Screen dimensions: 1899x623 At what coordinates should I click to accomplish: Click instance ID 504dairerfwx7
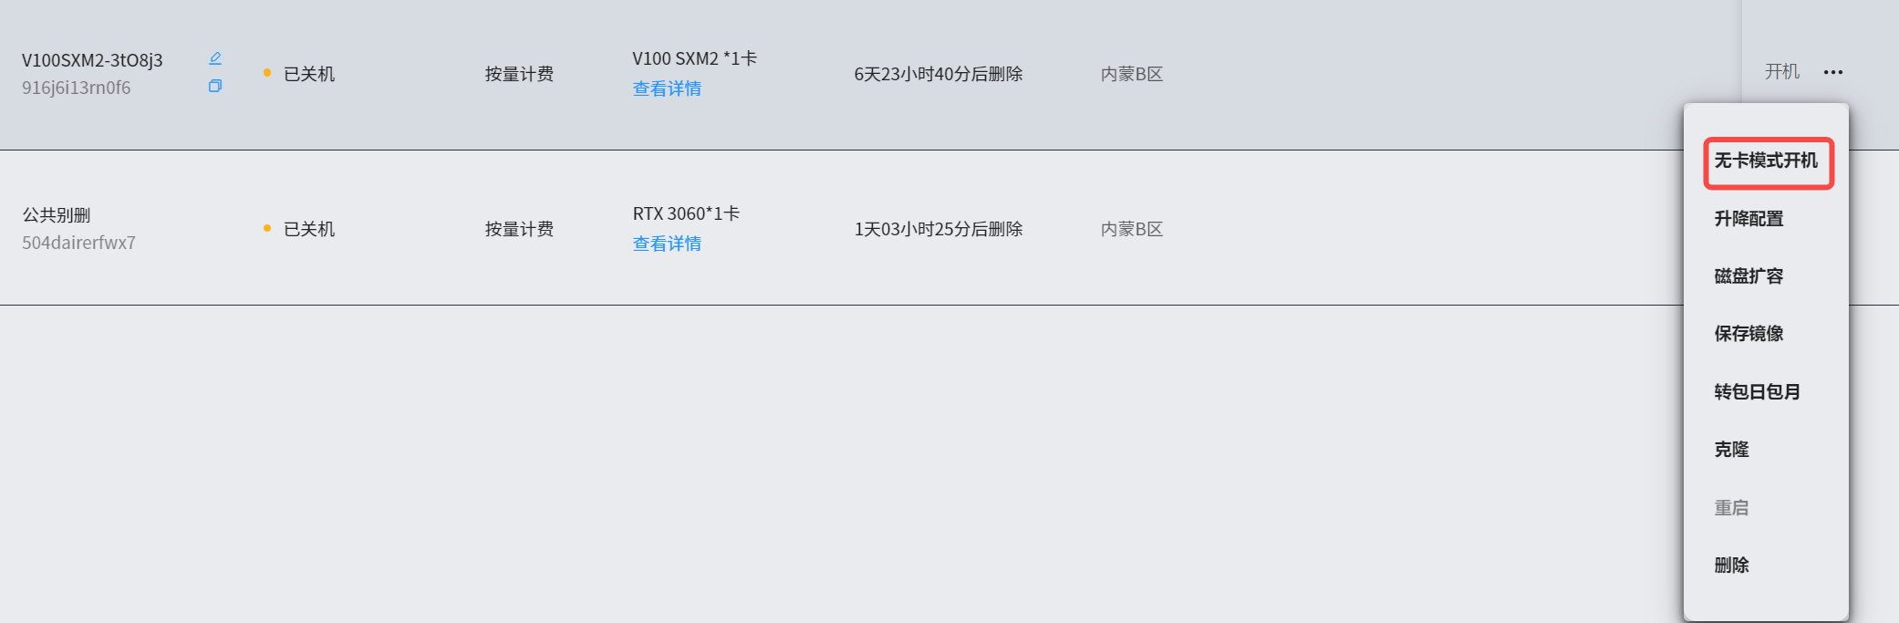tap(78, 243)
